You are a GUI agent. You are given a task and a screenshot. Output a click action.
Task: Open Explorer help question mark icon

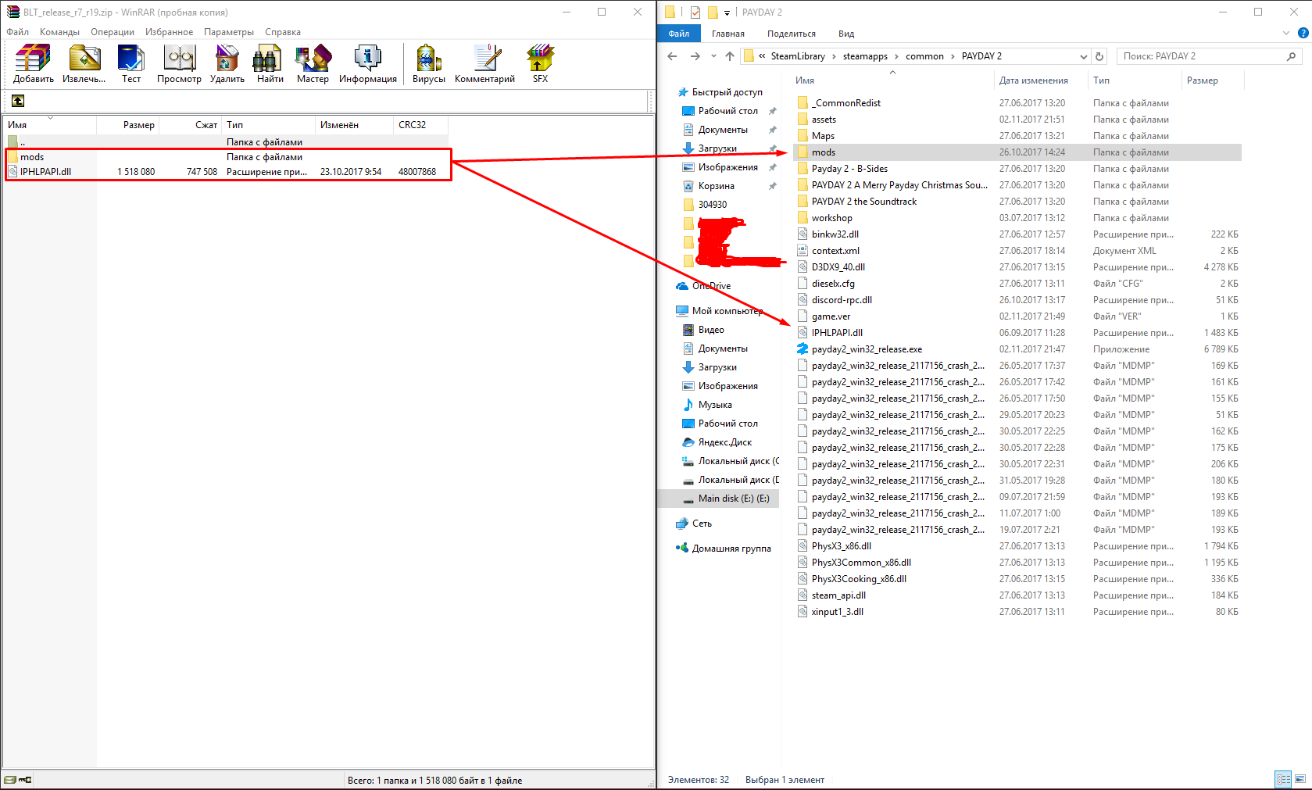click(1303, 33)
